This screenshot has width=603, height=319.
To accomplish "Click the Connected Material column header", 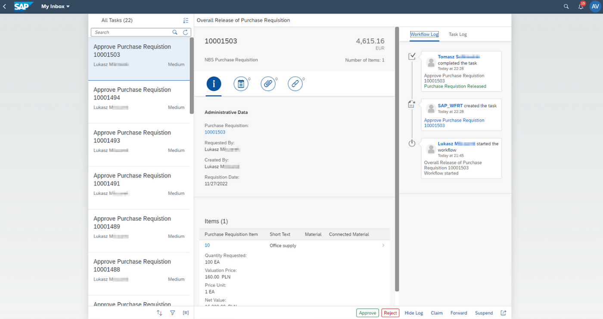I will click(349, 235).
